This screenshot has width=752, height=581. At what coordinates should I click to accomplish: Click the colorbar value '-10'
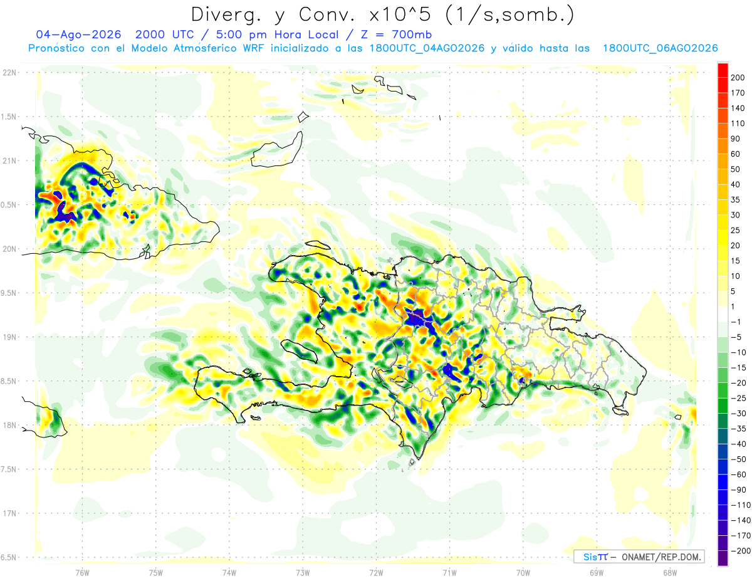click(x=738, y=352)
